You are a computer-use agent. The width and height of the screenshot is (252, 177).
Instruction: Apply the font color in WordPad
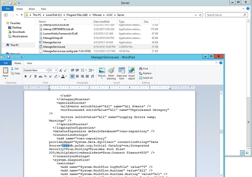pyautogui.click(x=63, y=77)
